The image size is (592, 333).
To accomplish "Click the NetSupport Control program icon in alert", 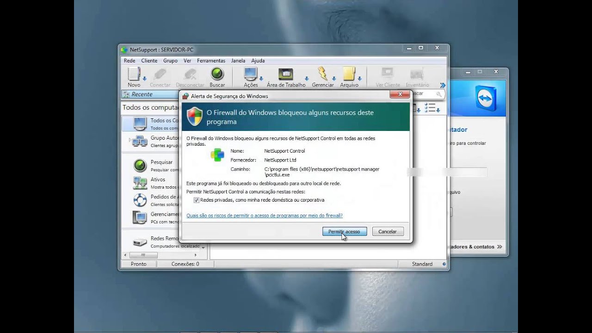I will (x=217, y=155).
